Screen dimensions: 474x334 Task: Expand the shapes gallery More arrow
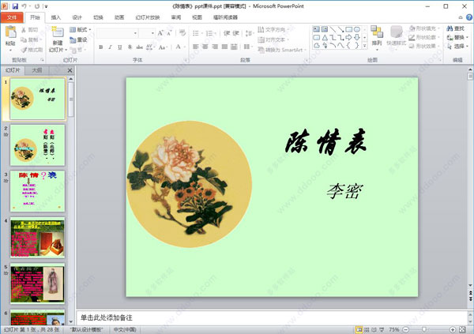click(365, 46)
